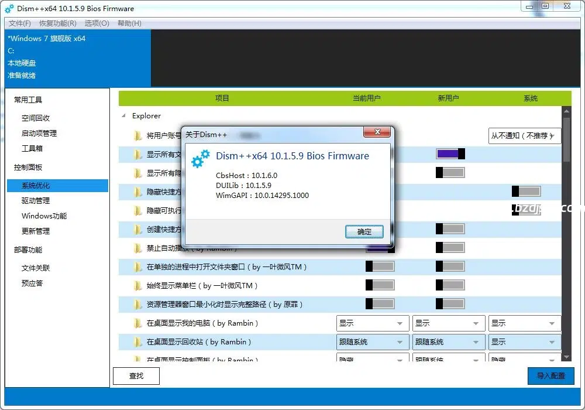Toggle new-user switch for 在单独的进程中打开文件夹窗口
585x410 pixels.
pos(450,266)
